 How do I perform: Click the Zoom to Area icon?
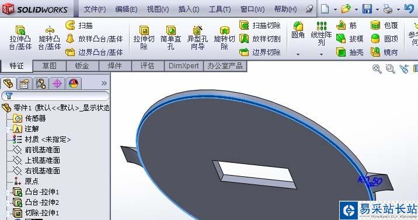coord(391,69)
